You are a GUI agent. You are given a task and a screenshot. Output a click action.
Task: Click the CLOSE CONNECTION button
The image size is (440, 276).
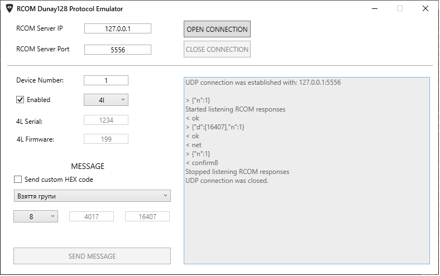(217, 49)
